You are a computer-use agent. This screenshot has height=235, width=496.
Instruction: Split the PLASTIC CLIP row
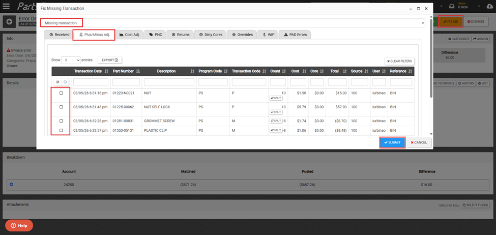click(276, 130)
